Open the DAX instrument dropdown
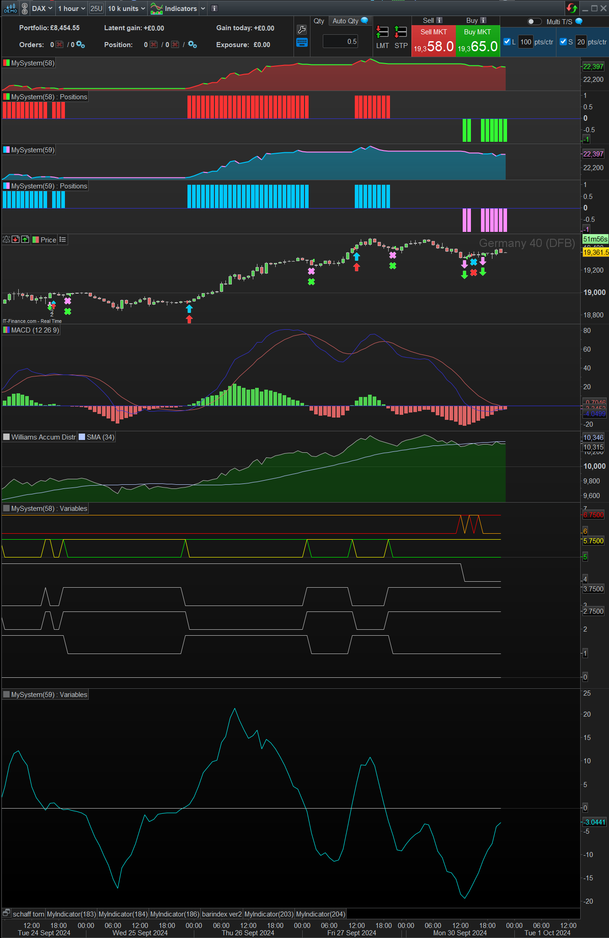 pos(42,8)
